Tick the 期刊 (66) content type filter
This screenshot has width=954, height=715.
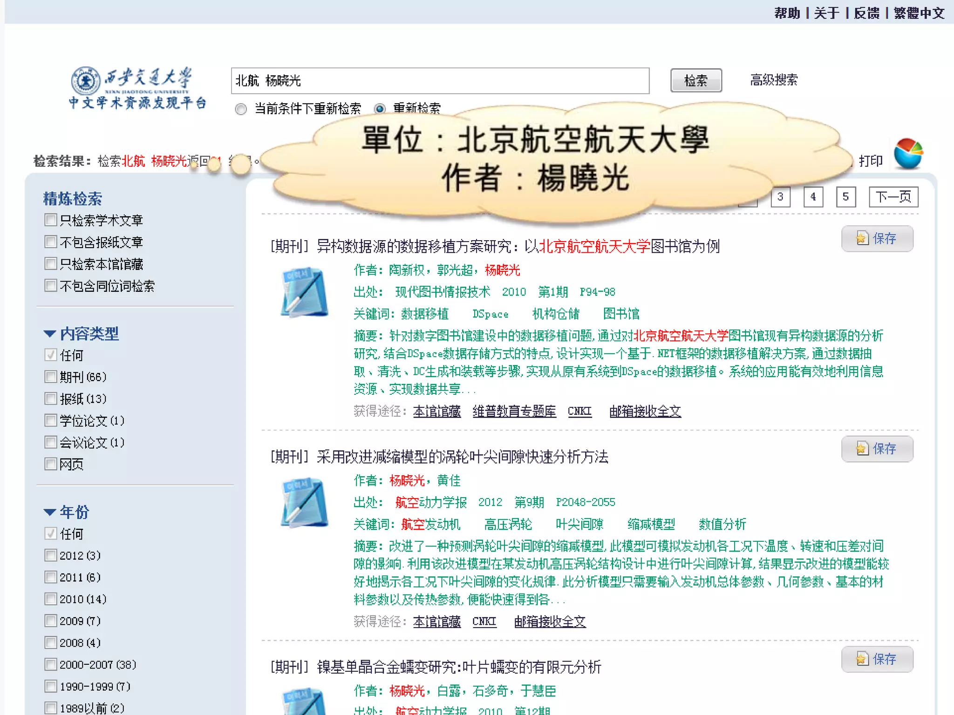(x=51, y=377)
